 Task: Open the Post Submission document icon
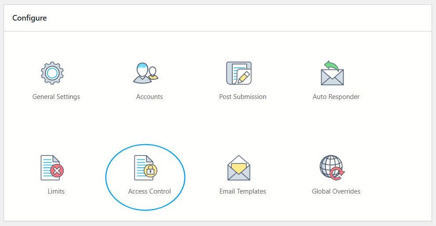(x=239, y=73)
